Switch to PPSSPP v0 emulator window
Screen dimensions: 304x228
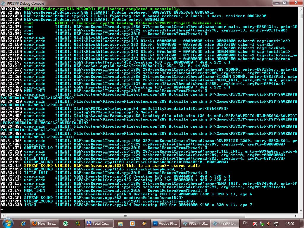tap(195, 224)
